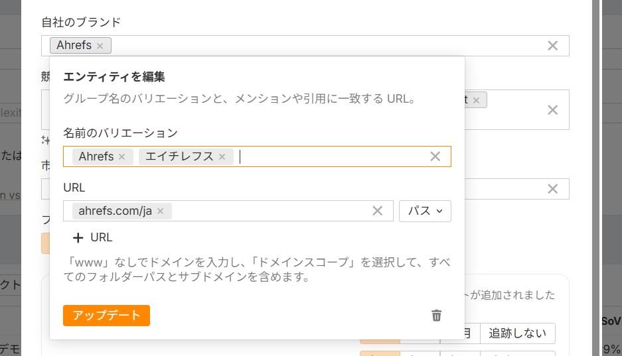Remove the ahrefs.com/ja URL tag
Screen dimensions: 622x356
[160, 211]
